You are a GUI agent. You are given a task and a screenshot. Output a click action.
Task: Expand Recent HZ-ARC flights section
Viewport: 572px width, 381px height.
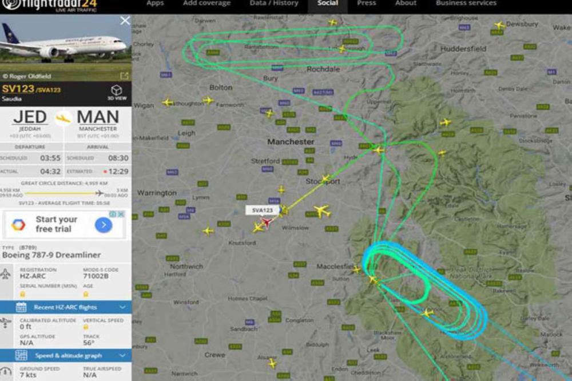coord(66,307)
